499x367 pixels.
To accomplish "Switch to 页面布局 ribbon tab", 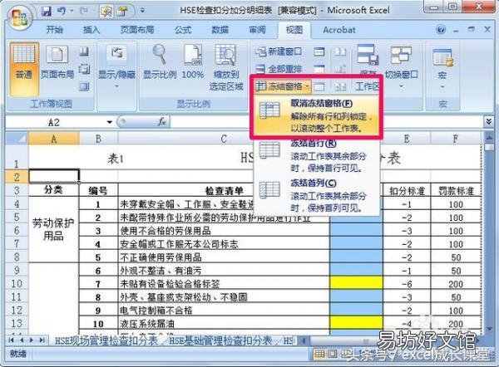I will pos(137,30).
